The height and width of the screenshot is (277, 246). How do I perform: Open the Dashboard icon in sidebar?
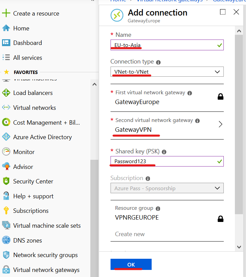(x=6, y=43)
